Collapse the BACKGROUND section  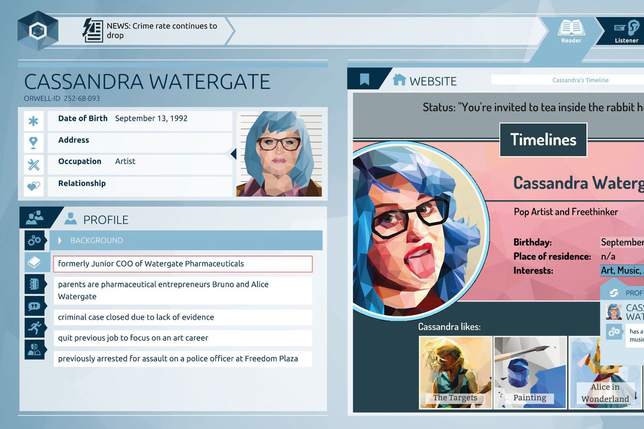coord(60,240)
